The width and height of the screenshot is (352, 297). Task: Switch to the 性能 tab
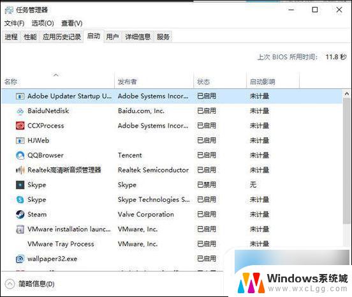pyautogui.click(x=31, y=36)
